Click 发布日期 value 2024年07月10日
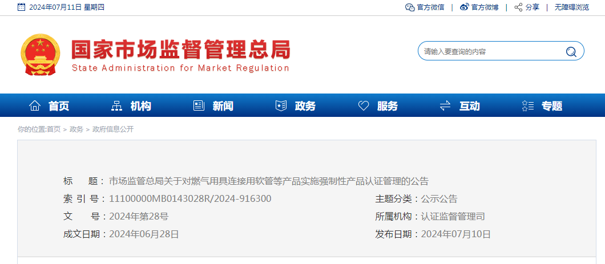 (x=455, y=234)
